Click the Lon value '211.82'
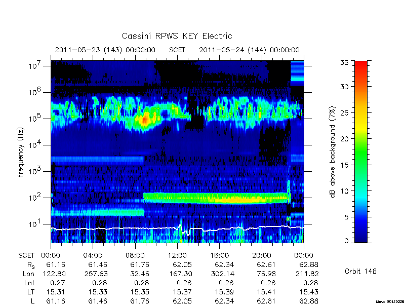Image resolution: width=405 pixels, height=304 pixels. pos(307,274)
